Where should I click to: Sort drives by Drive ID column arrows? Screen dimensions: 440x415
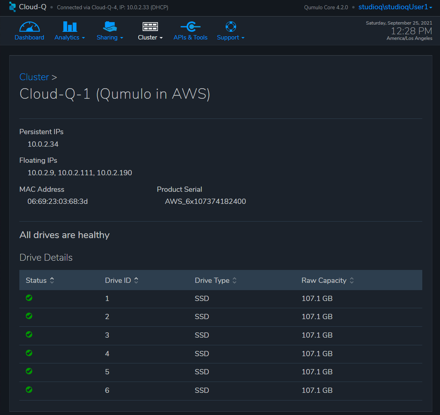[136, 280]
